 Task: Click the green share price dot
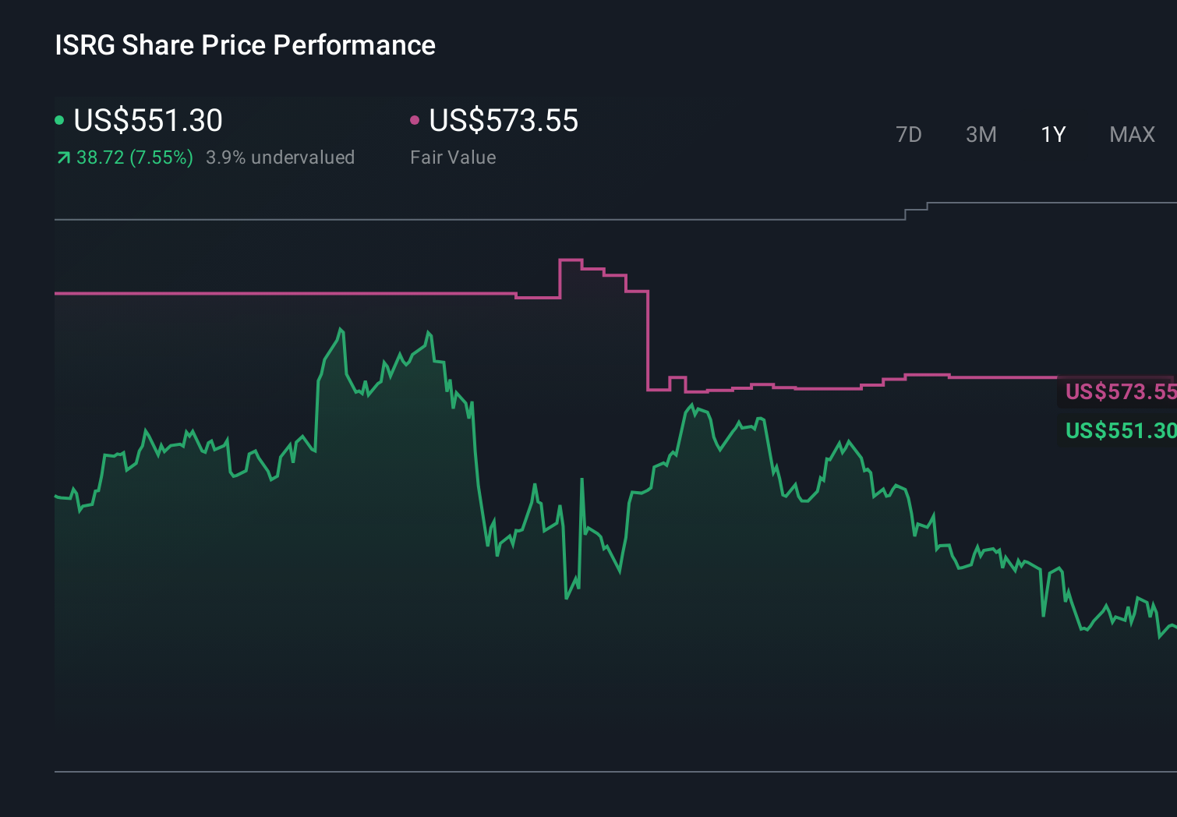(59, 120)
